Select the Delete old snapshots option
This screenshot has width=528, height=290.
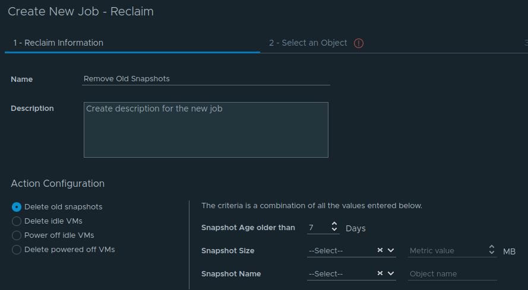pos(17,207)
